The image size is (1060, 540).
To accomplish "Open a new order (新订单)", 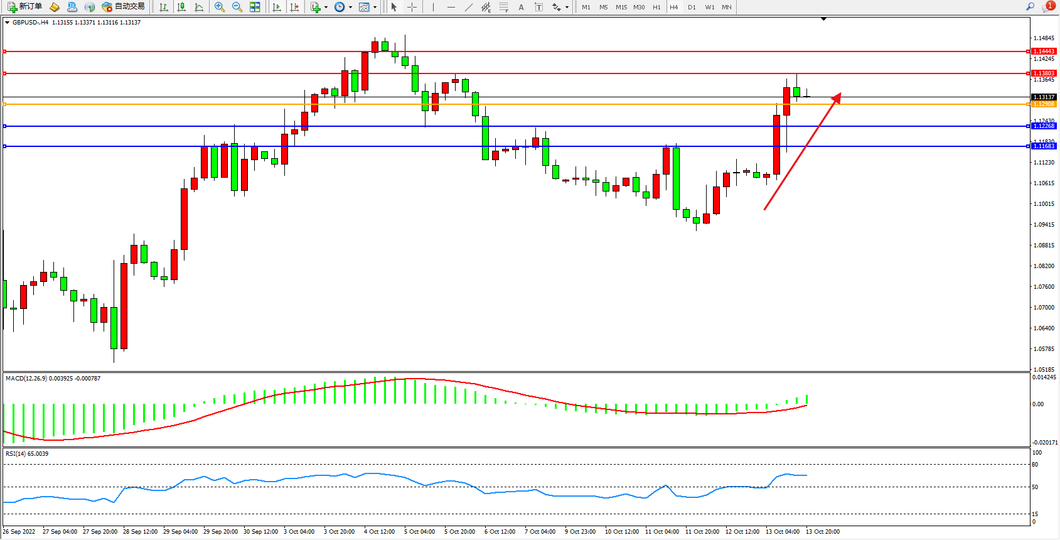I will point(24,7).
